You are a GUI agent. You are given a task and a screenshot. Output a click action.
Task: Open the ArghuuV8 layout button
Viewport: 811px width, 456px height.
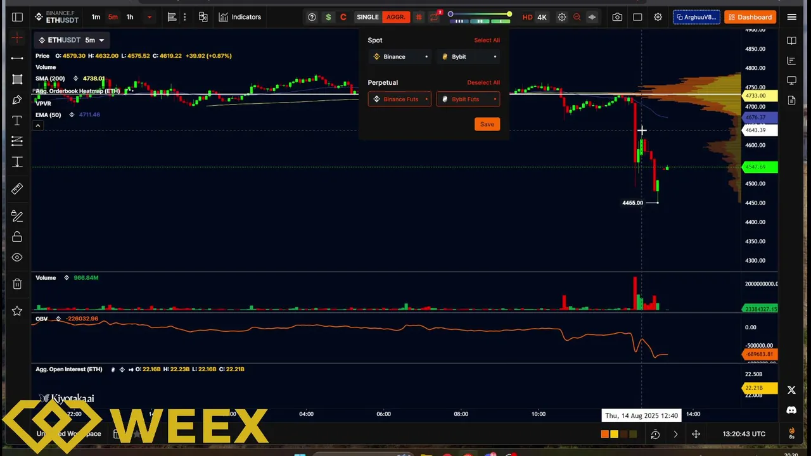696,17
